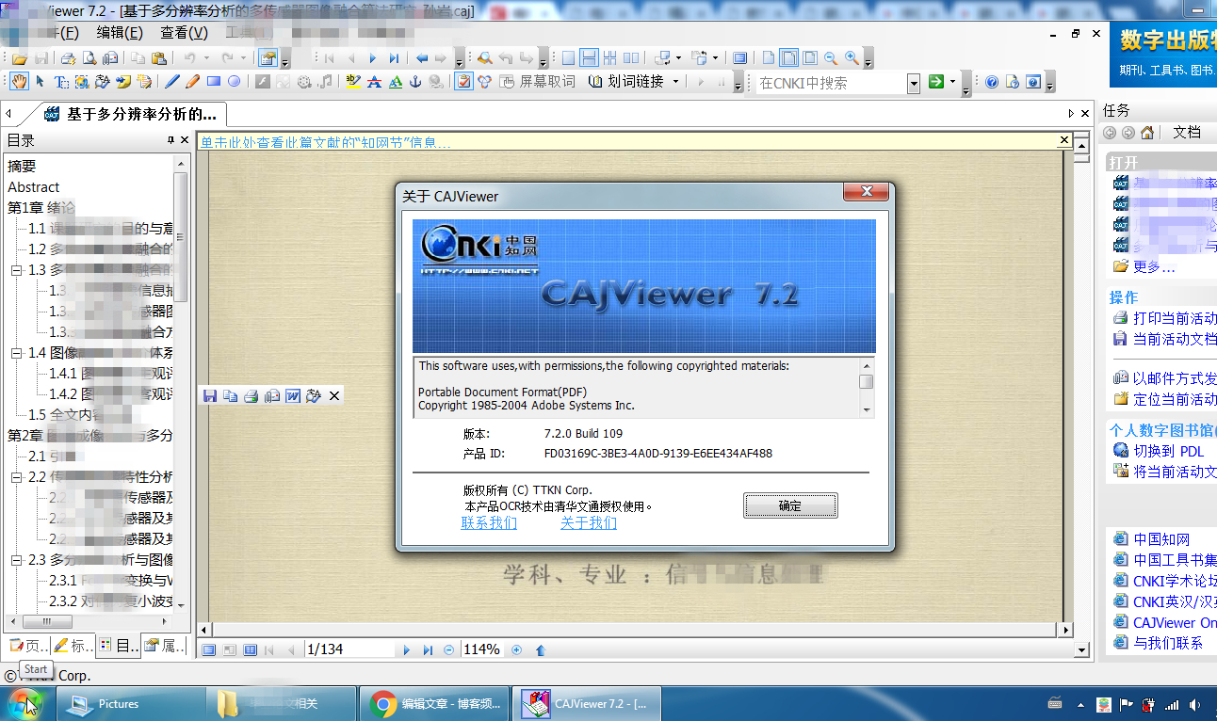Toggle continuous page layout view
The image size is (1217, 721).
(591, 57)
